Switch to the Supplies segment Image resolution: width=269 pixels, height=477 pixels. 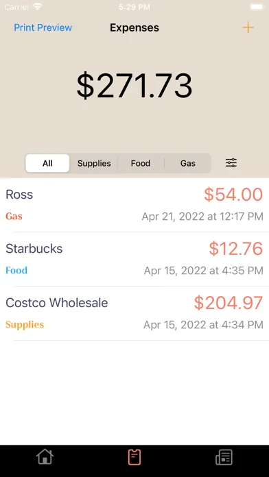94,163
